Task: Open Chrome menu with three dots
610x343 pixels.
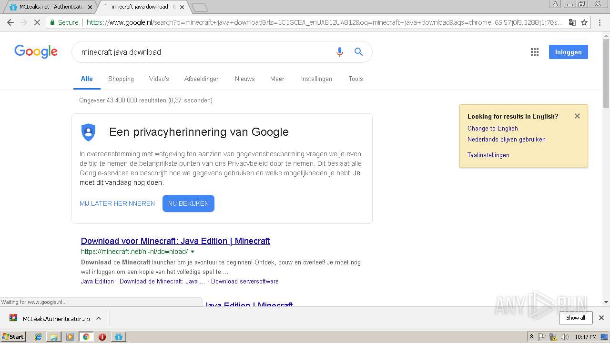Action: 600,22
